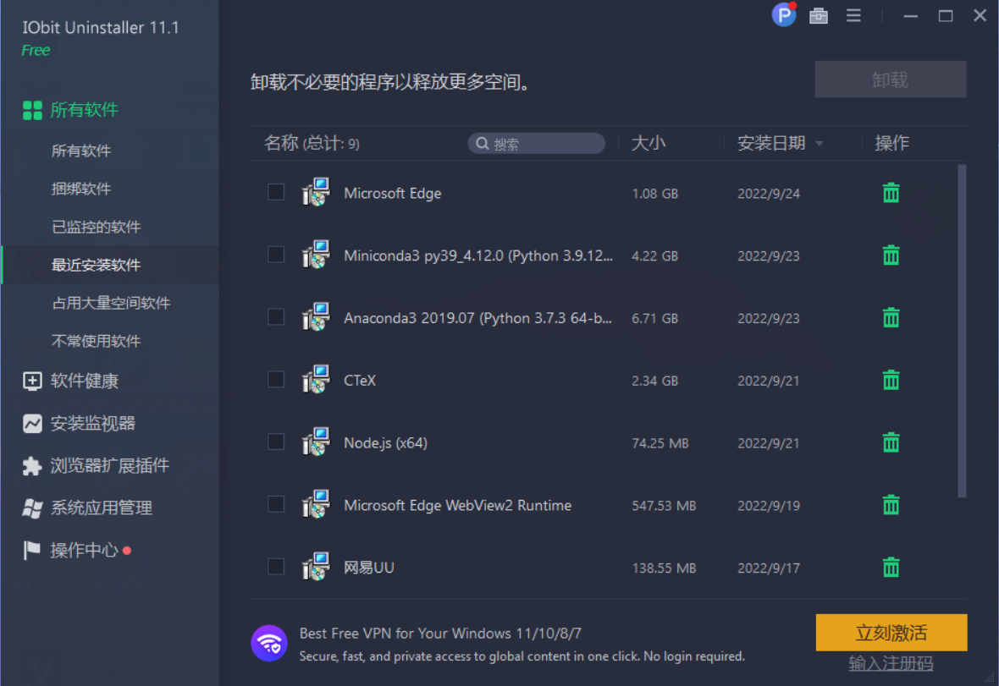Viewport: 999px width, 686px height.
Task: Click the 2022/9/17 install date
Action: (769, 568)
